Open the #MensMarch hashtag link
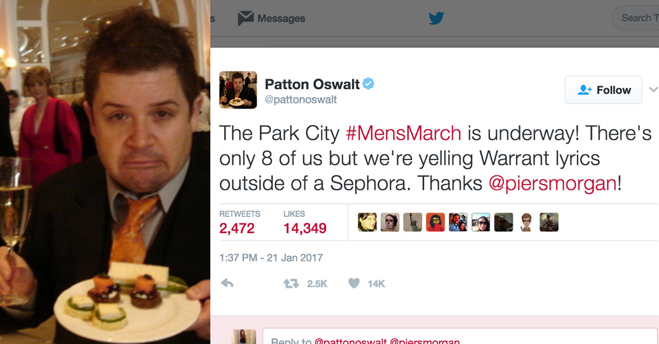 (403, 133)
